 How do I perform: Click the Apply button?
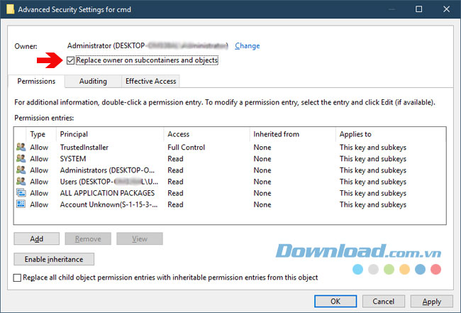coord(432,301)
